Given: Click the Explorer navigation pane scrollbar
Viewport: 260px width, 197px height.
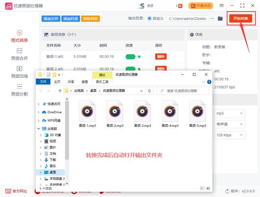Looking at the screenshot, I should (67, 131).
